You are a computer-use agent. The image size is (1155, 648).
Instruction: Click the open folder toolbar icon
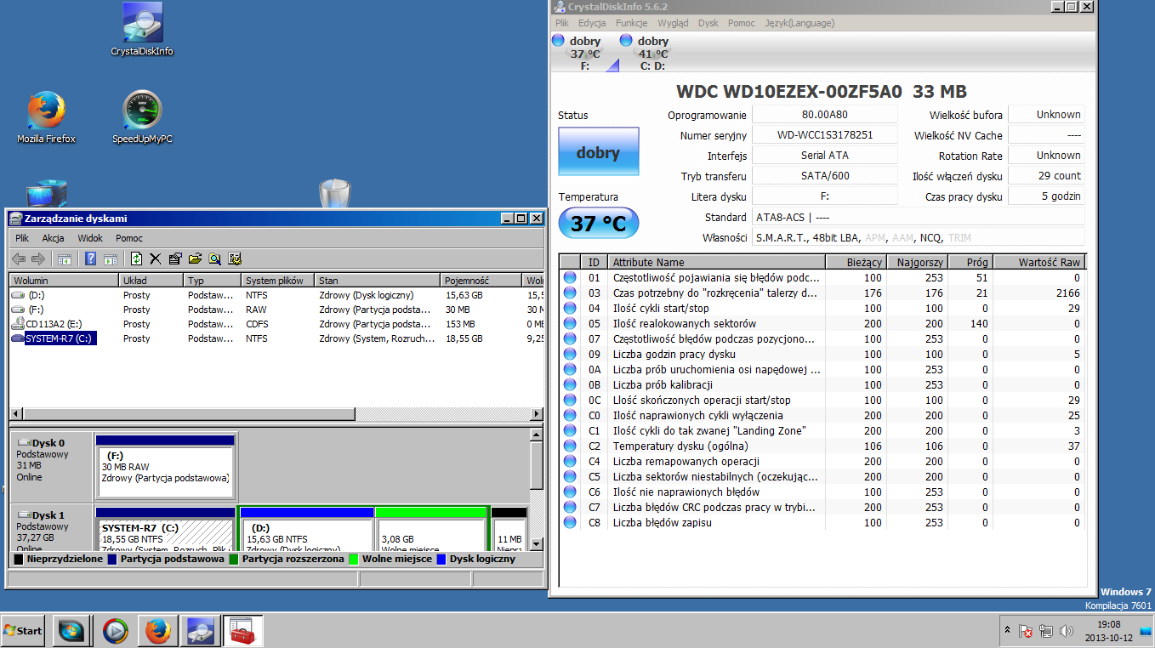coord(195,259)
